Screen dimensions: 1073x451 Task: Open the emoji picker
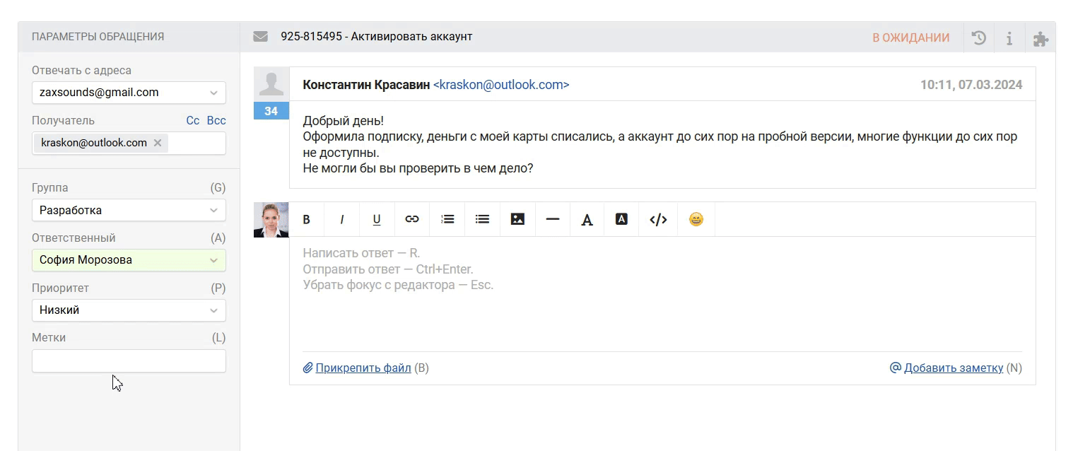696,219
